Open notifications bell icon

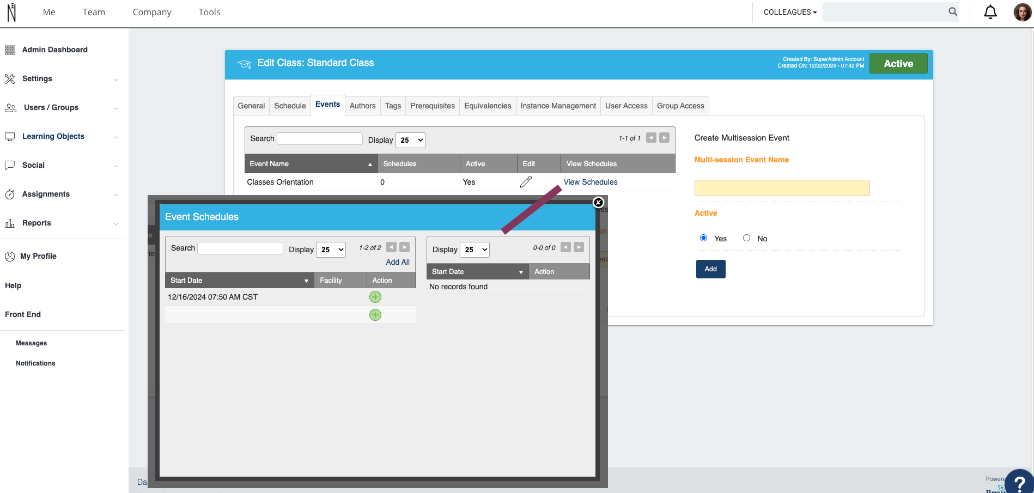pyautogui.click(x=990, y=12)
